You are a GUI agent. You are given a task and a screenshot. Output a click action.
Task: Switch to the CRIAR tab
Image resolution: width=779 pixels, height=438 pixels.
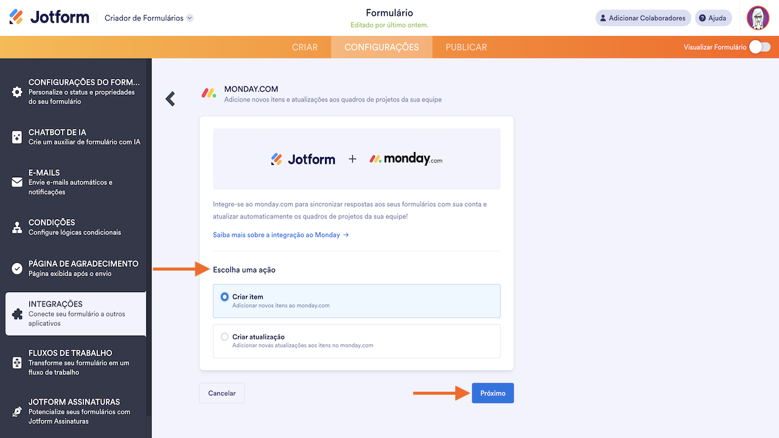coord(304,47)
